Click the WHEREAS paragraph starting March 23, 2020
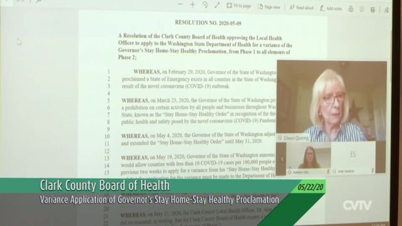The width and height of the screenshot is (402, 226). coord(198,110)
